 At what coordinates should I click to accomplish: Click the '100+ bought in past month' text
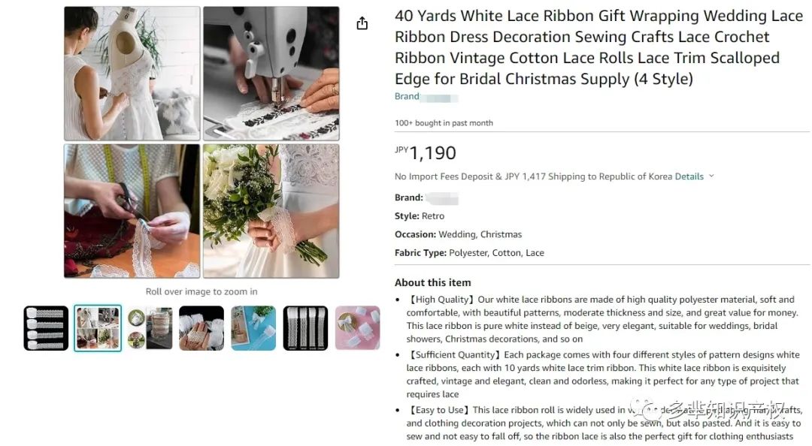click(x=444, y=123)
